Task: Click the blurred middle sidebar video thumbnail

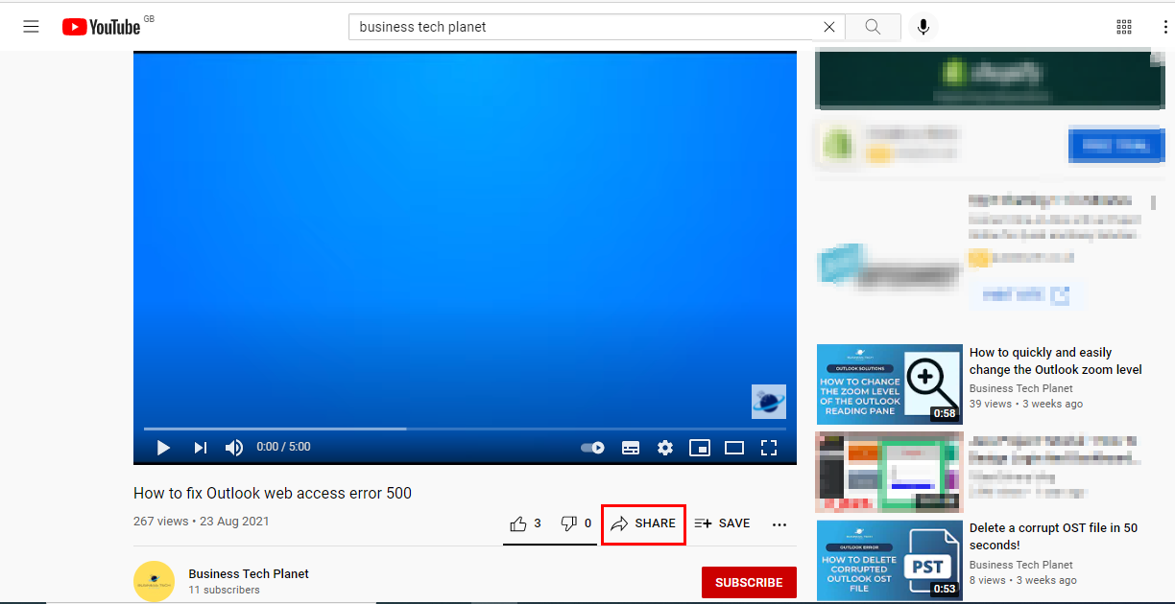Action: [889, 473]
